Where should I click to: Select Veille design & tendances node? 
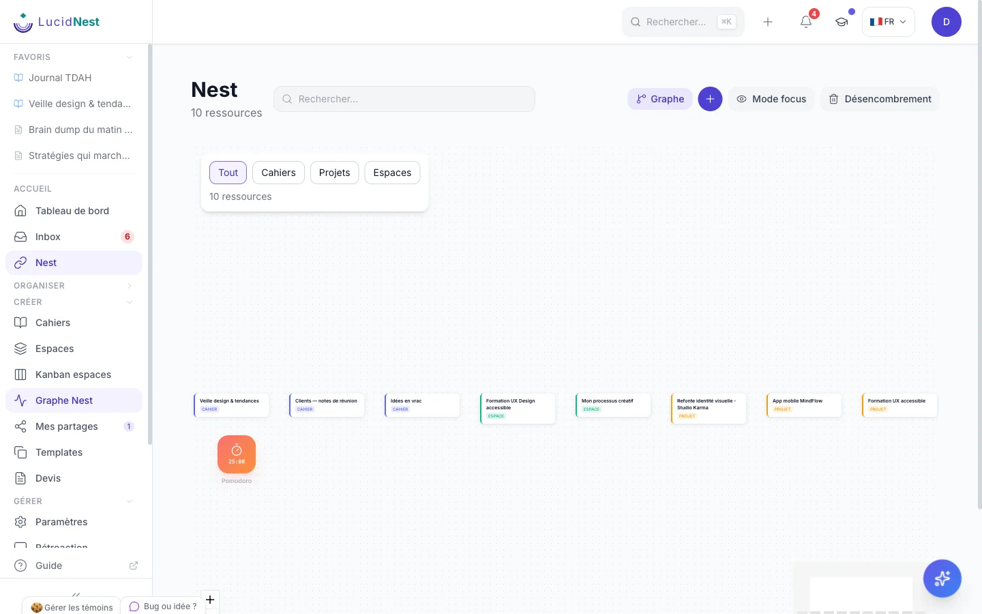pos(231,405)
